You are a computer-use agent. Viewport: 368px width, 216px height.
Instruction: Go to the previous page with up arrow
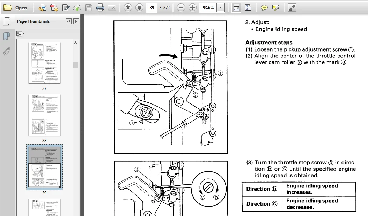[x=128, y=8]
